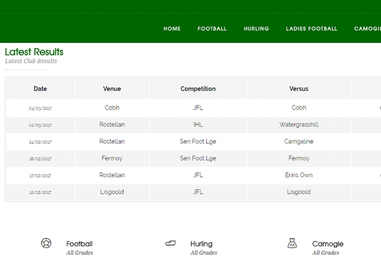Click Lisgoold in the Venue column

(x=112, y=192)
